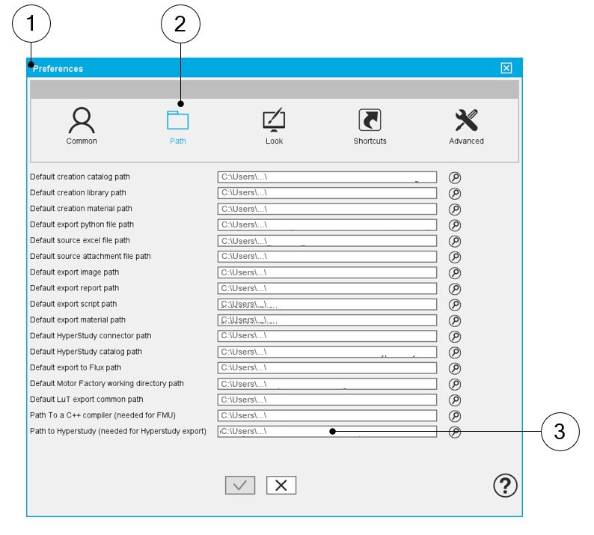Viewport: 594px width, 535px height.
Task: Open the help question mark icon
Action: [x=506, y=486]
